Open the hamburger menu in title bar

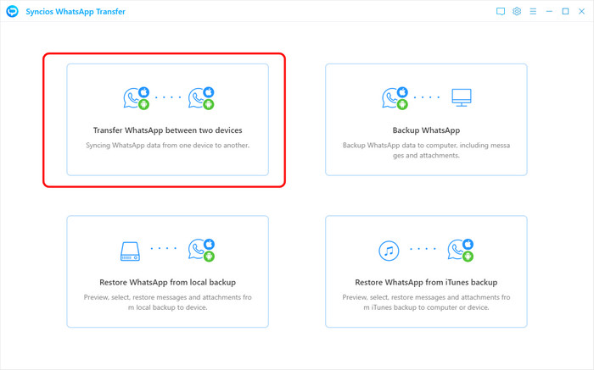click(533, 11)
